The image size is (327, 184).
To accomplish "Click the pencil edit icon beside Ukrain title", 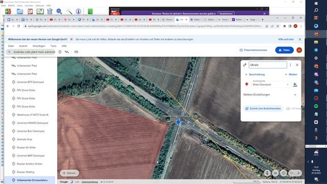I will [245, 65].
